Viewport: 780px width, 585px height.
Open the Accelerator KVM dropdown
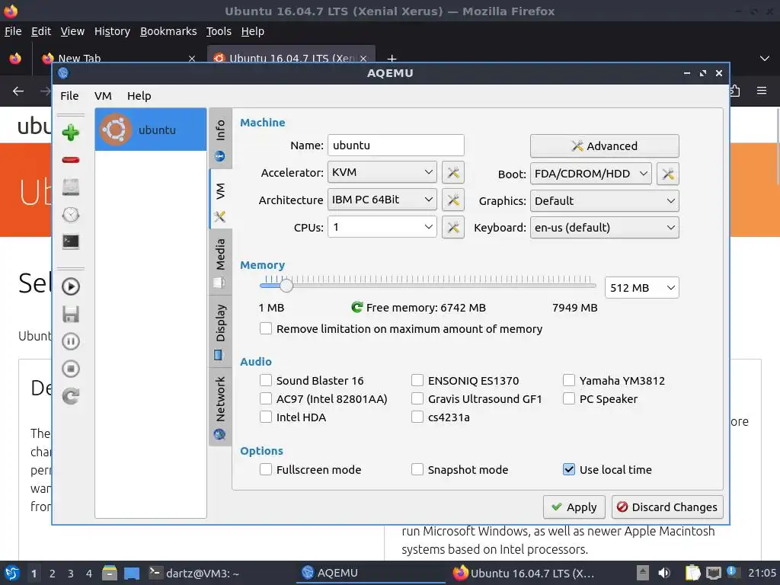coord(382,172)
